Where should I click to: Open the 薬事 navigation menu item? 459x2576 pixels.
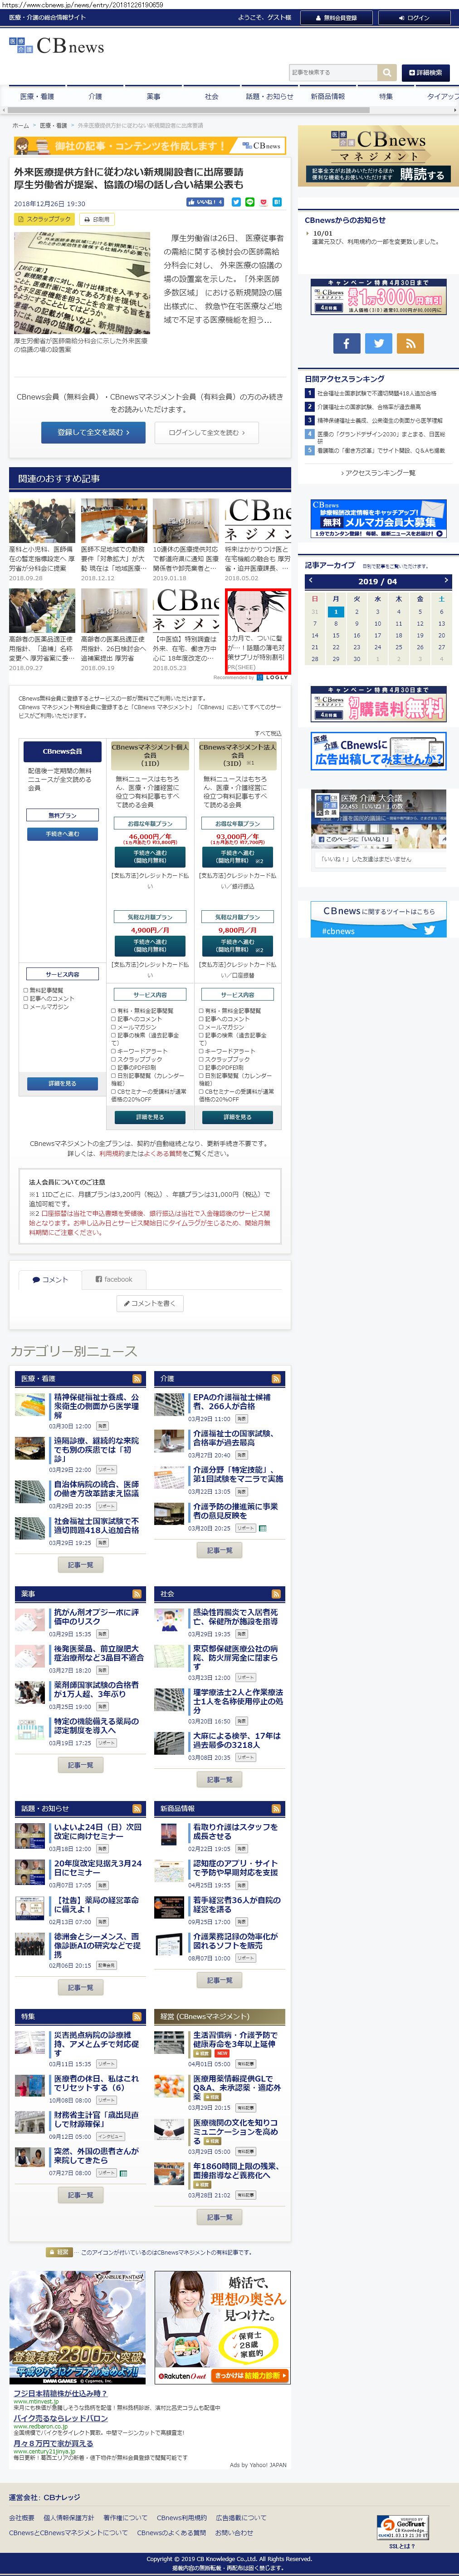coord(153,97)
